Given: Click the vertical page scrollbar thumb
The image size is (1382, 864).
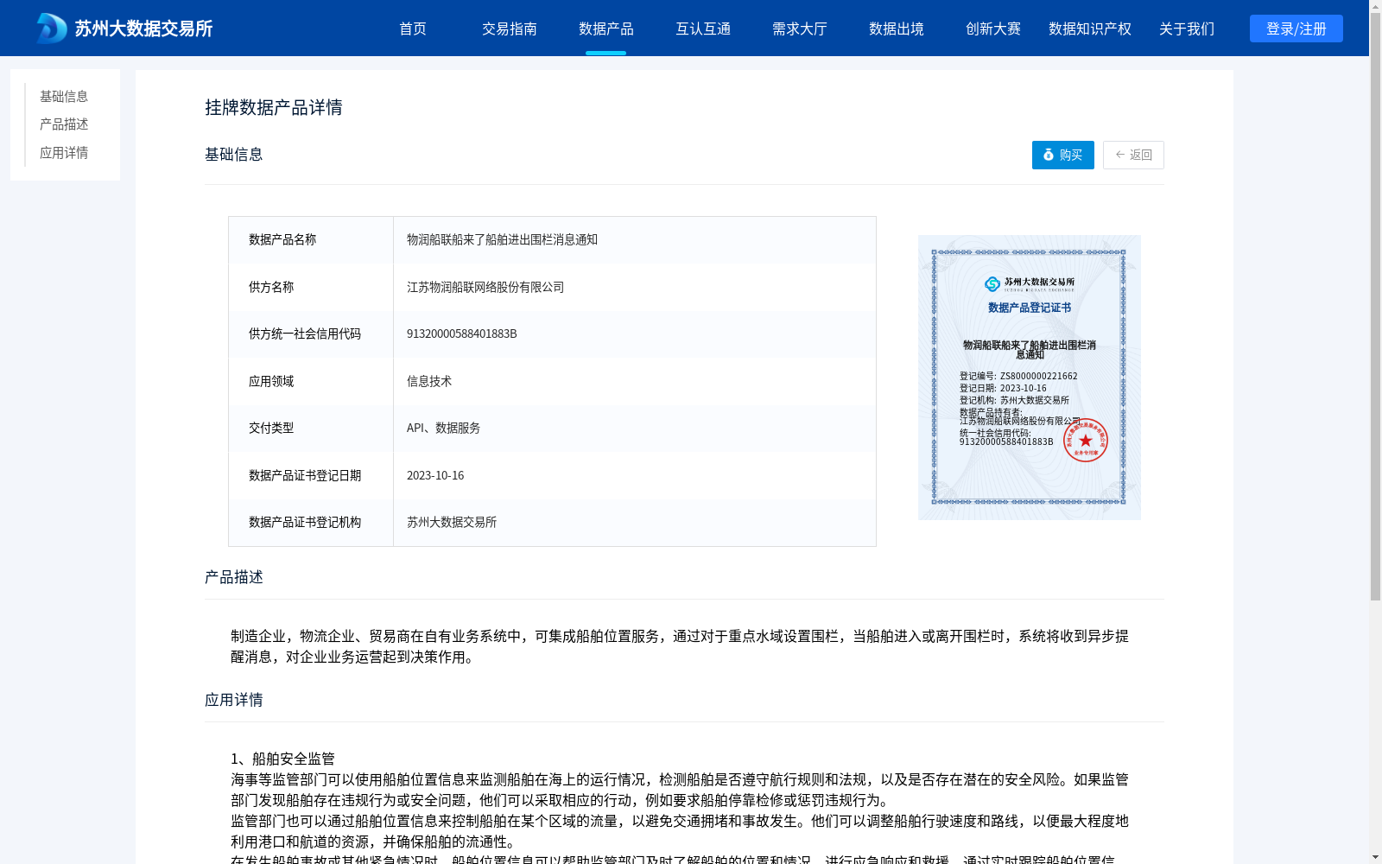Looking at the screenshot, I should [x=1375, y=307].
